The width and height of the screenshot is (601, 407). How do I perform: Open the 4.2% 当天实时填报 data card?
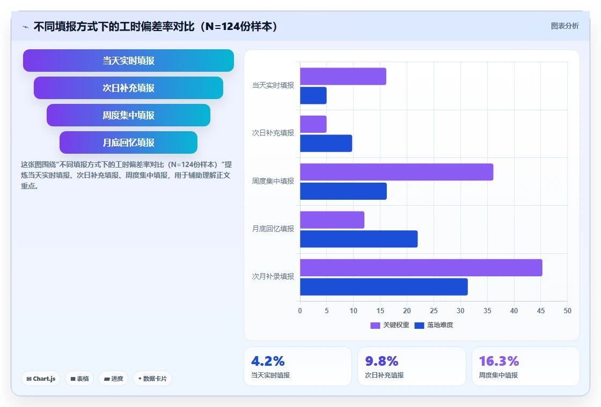tap(298, 366)
